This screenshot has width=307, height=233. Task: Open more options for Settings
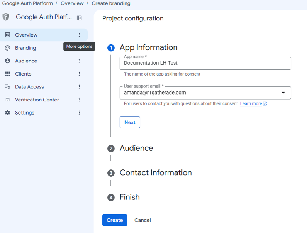(x=79, y=113)
